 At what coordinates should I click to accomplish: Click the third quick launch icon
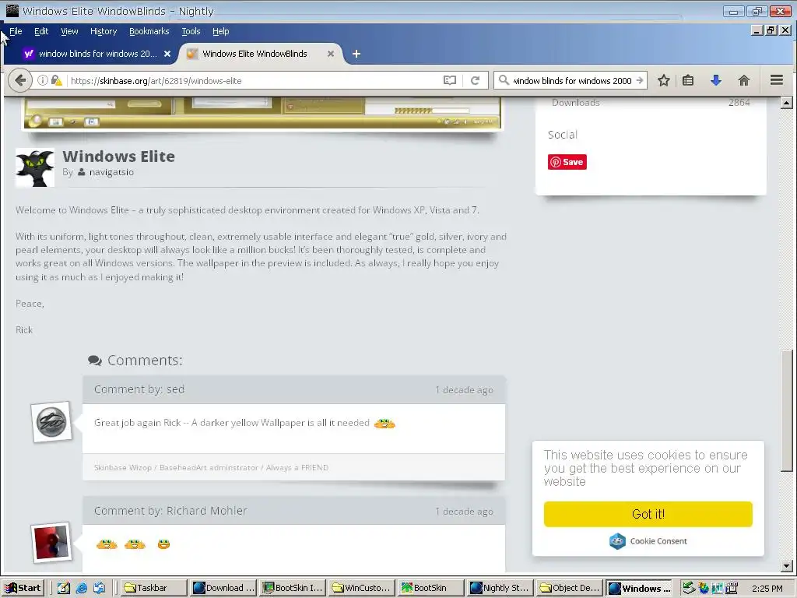[x=99, y=588]
